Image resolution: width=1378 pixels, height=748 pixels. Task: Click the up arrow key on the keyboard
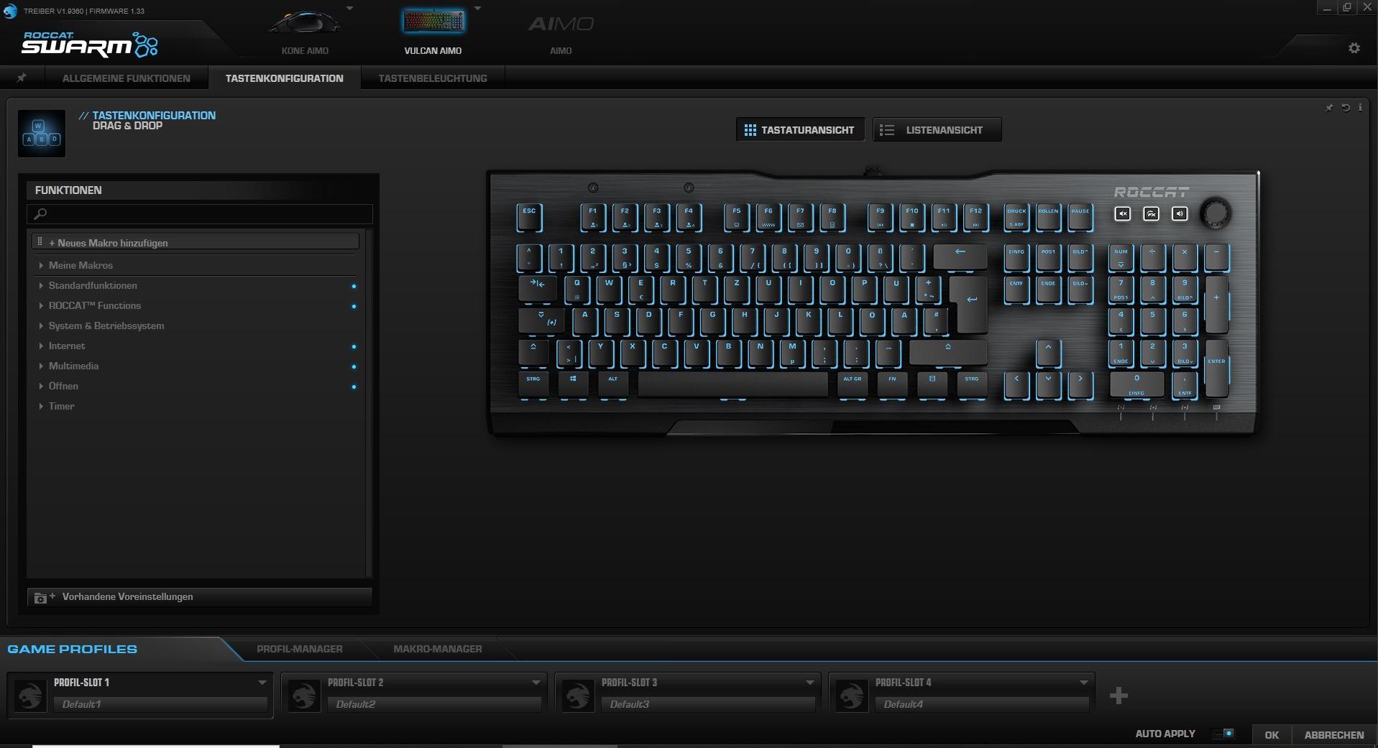pos(1048,353)
